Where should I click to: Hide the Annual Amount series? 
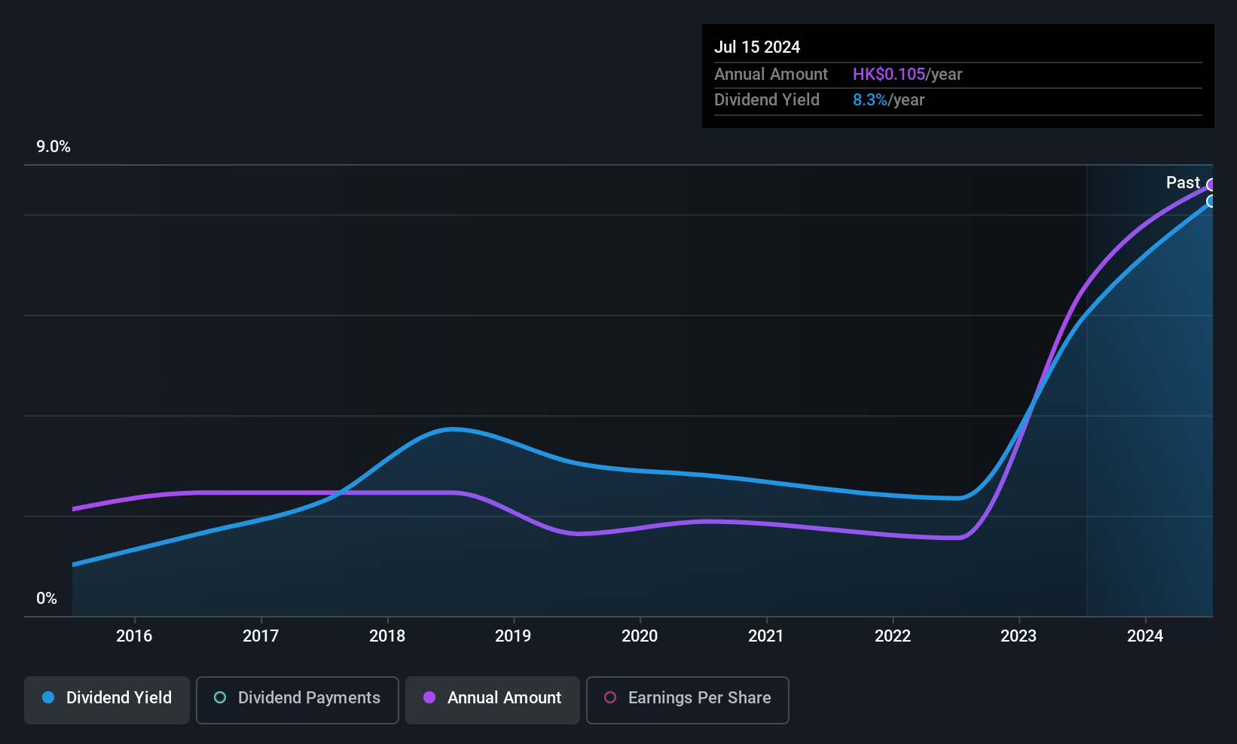[492, 700]
